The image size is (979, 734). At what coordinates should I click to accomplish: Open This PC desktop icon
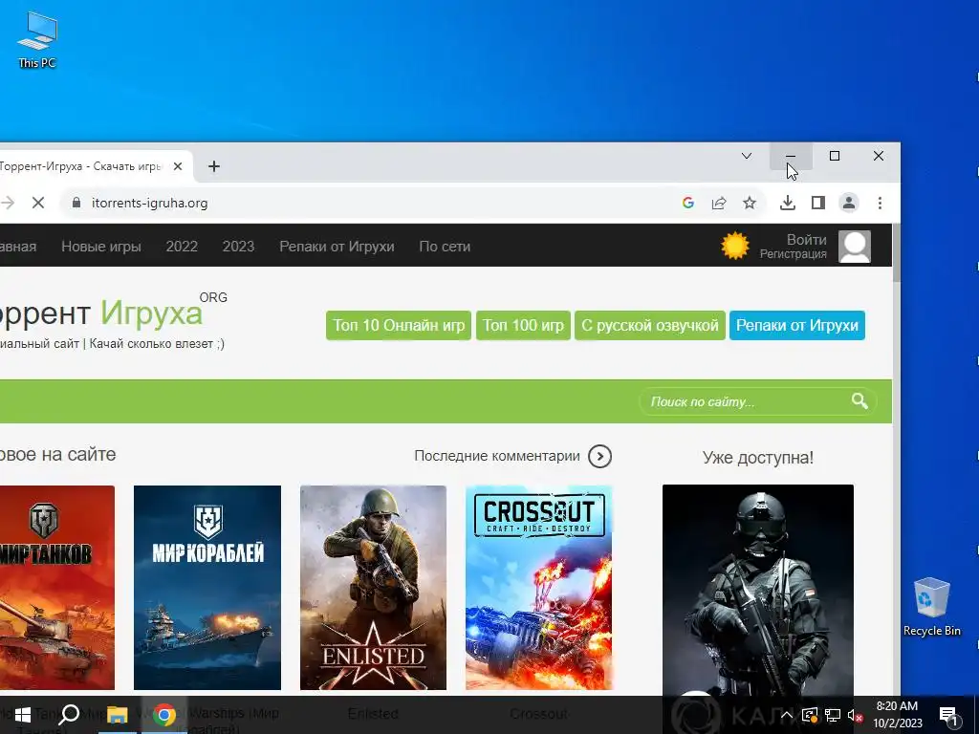[x=37, y=39]
